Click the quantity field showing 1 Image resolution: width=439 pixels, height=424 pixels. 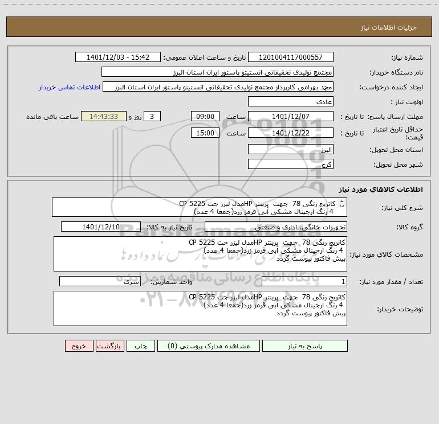(x=304, y=282)
